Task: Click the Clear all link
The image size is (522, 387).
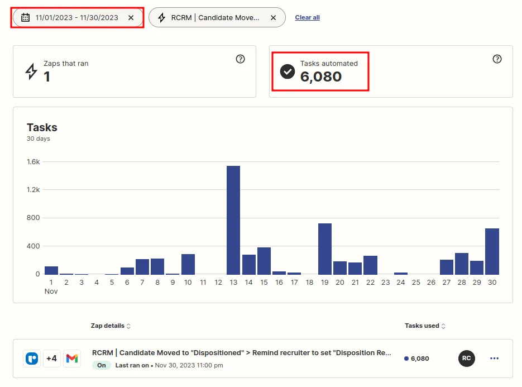Action: (307, 17)
